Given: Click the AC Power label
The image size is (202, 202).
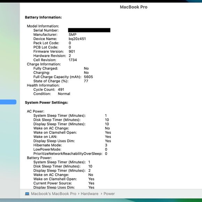Looking at the screenshot, I should click(x=36, y=111).
